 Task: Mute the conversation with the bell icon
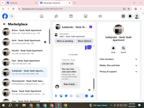[x=113, y=48]
